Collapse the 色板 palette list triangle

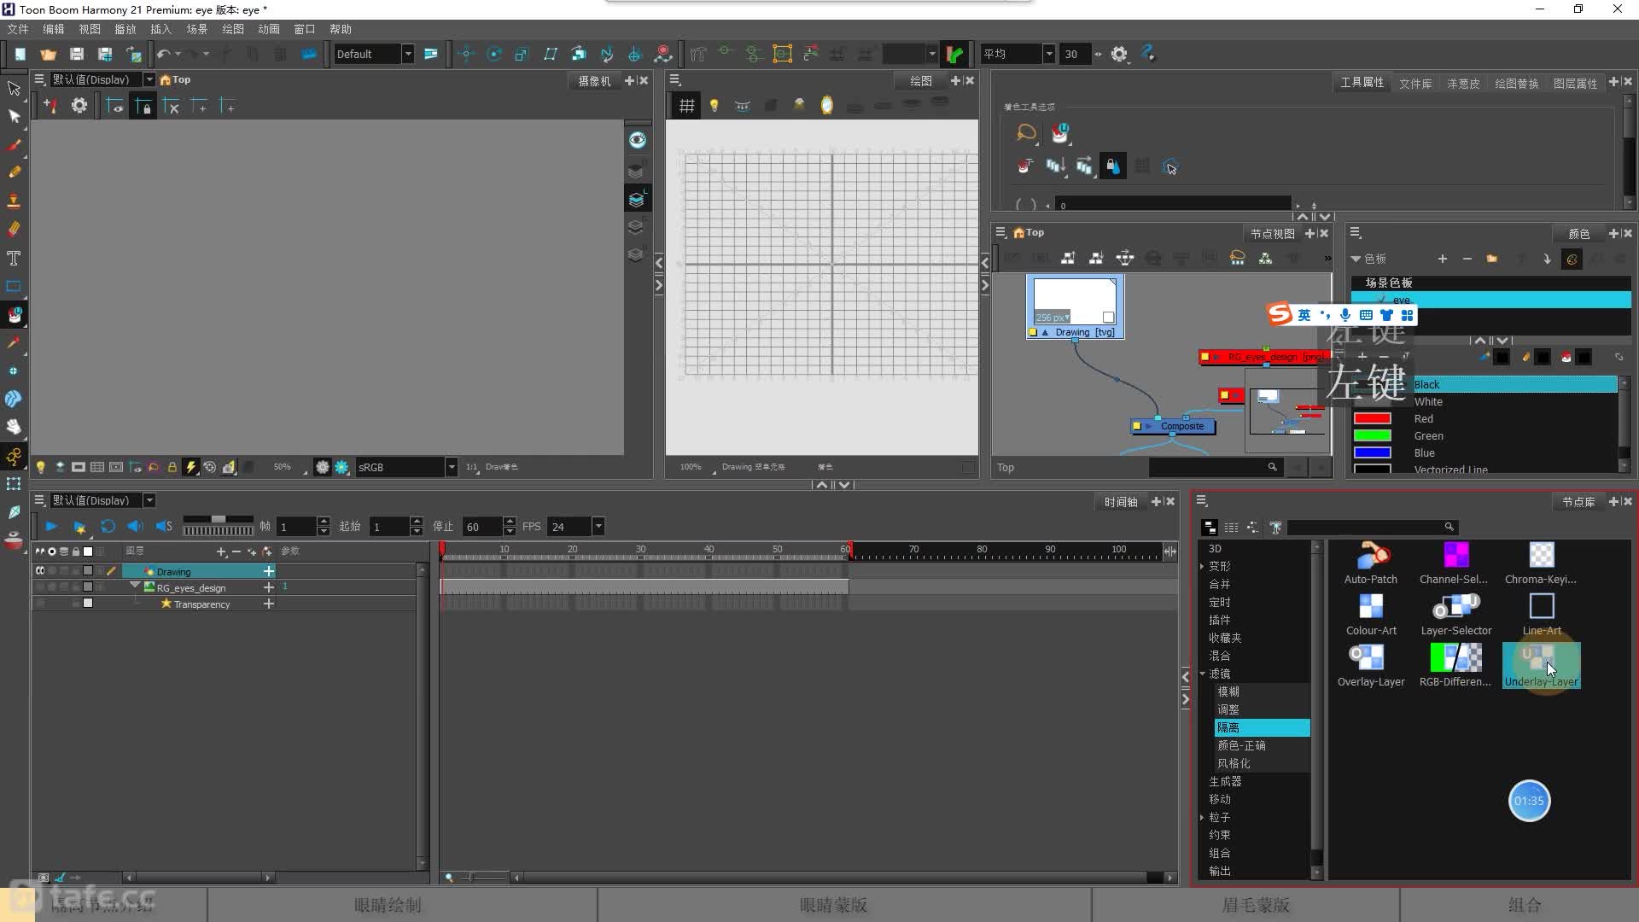click(x=1356, y=259)
